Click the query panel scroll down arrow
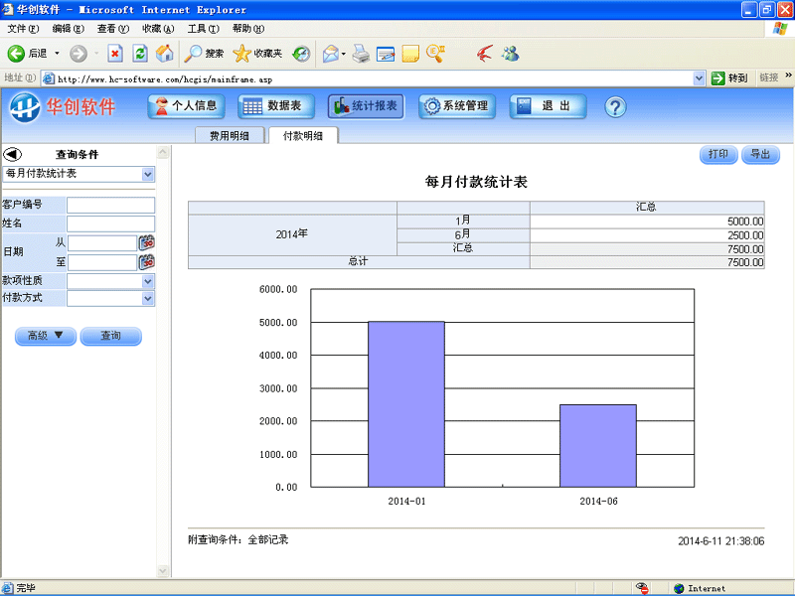The width and height of the screenshot is (795, 596). [163, 570]
